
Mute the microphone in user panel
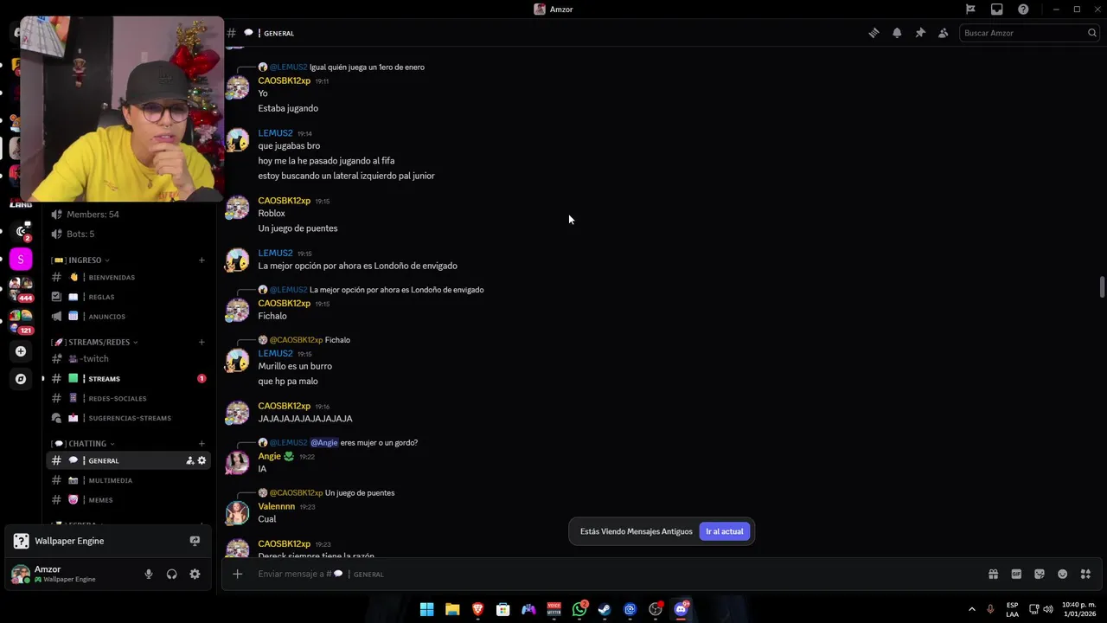pyautogui.click(x=149, y=574)
